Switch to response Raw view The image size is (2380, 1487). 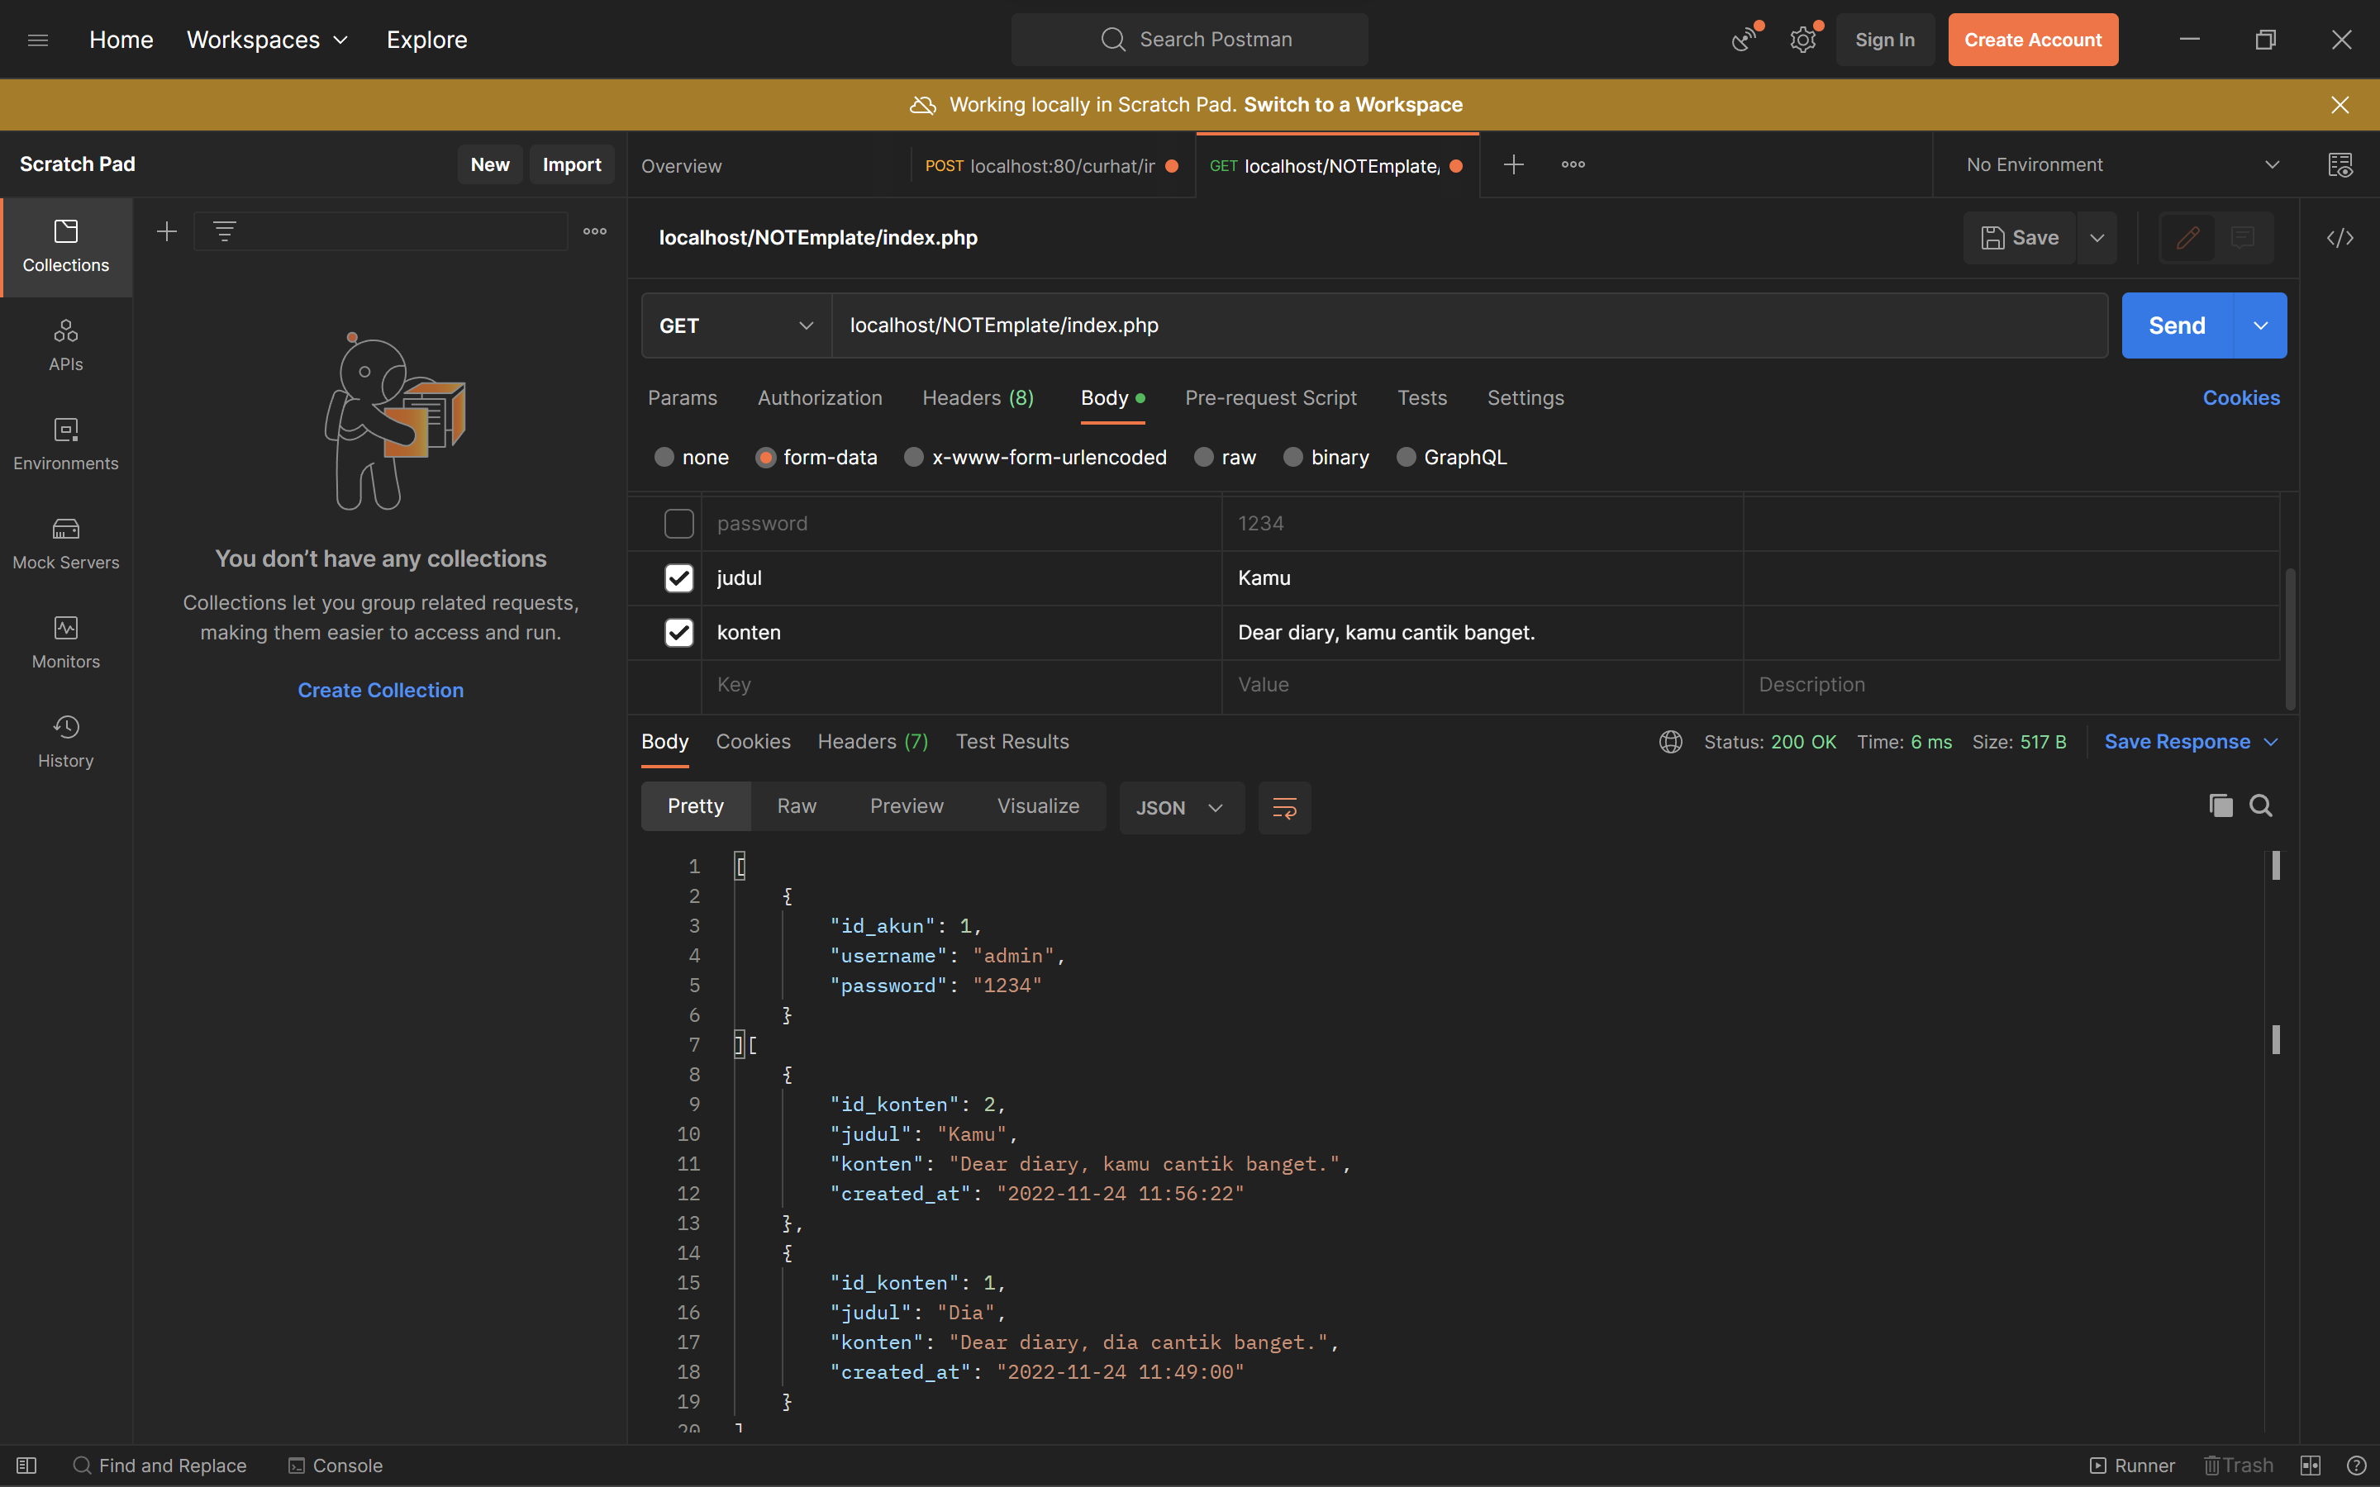coord(797,806)
